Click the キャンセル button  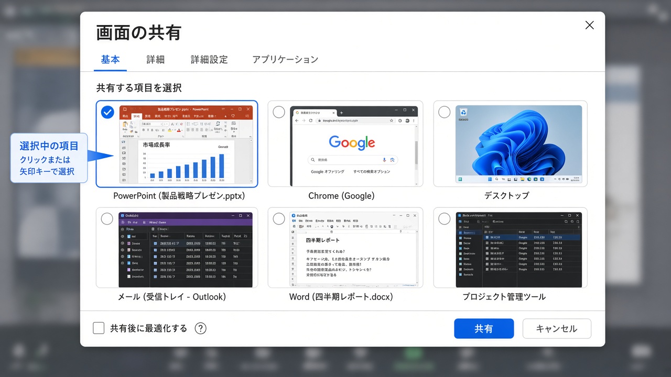point(557,329)
